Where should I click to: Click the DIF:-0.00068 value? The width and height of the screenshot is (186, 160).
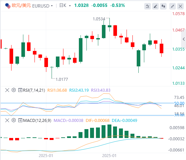[x=98, y=121]
